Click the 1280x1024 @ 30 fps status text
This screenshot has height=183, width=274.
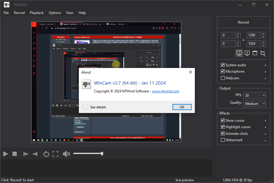(x=237, y=180)
